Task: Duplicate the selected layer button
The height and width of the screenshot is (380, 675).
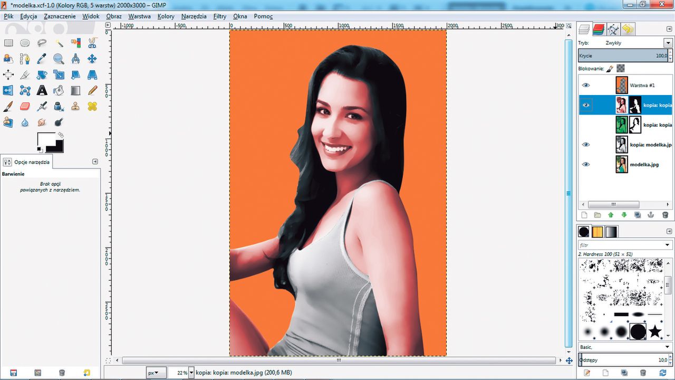Action: (x=638, y=215)
